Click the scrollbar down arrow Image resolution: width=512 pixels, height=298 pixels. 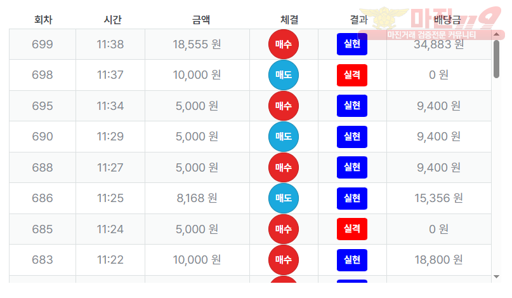496,277
